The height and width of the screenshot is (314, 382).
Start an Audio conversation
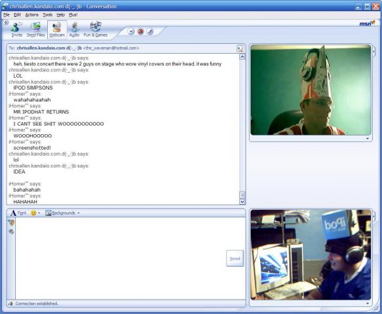tap(74, 29)
